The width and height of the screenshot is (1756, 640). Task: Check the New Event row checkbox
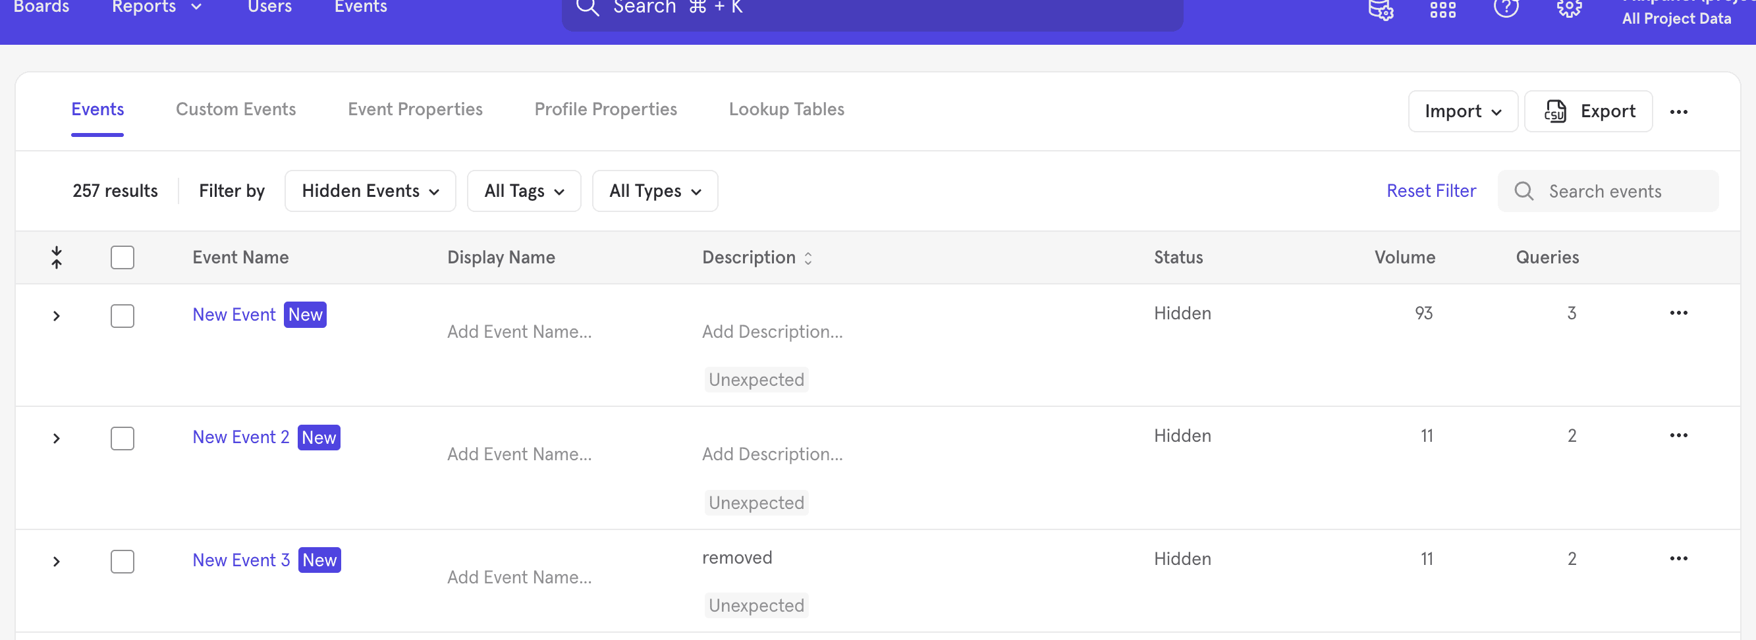[123, 316]
